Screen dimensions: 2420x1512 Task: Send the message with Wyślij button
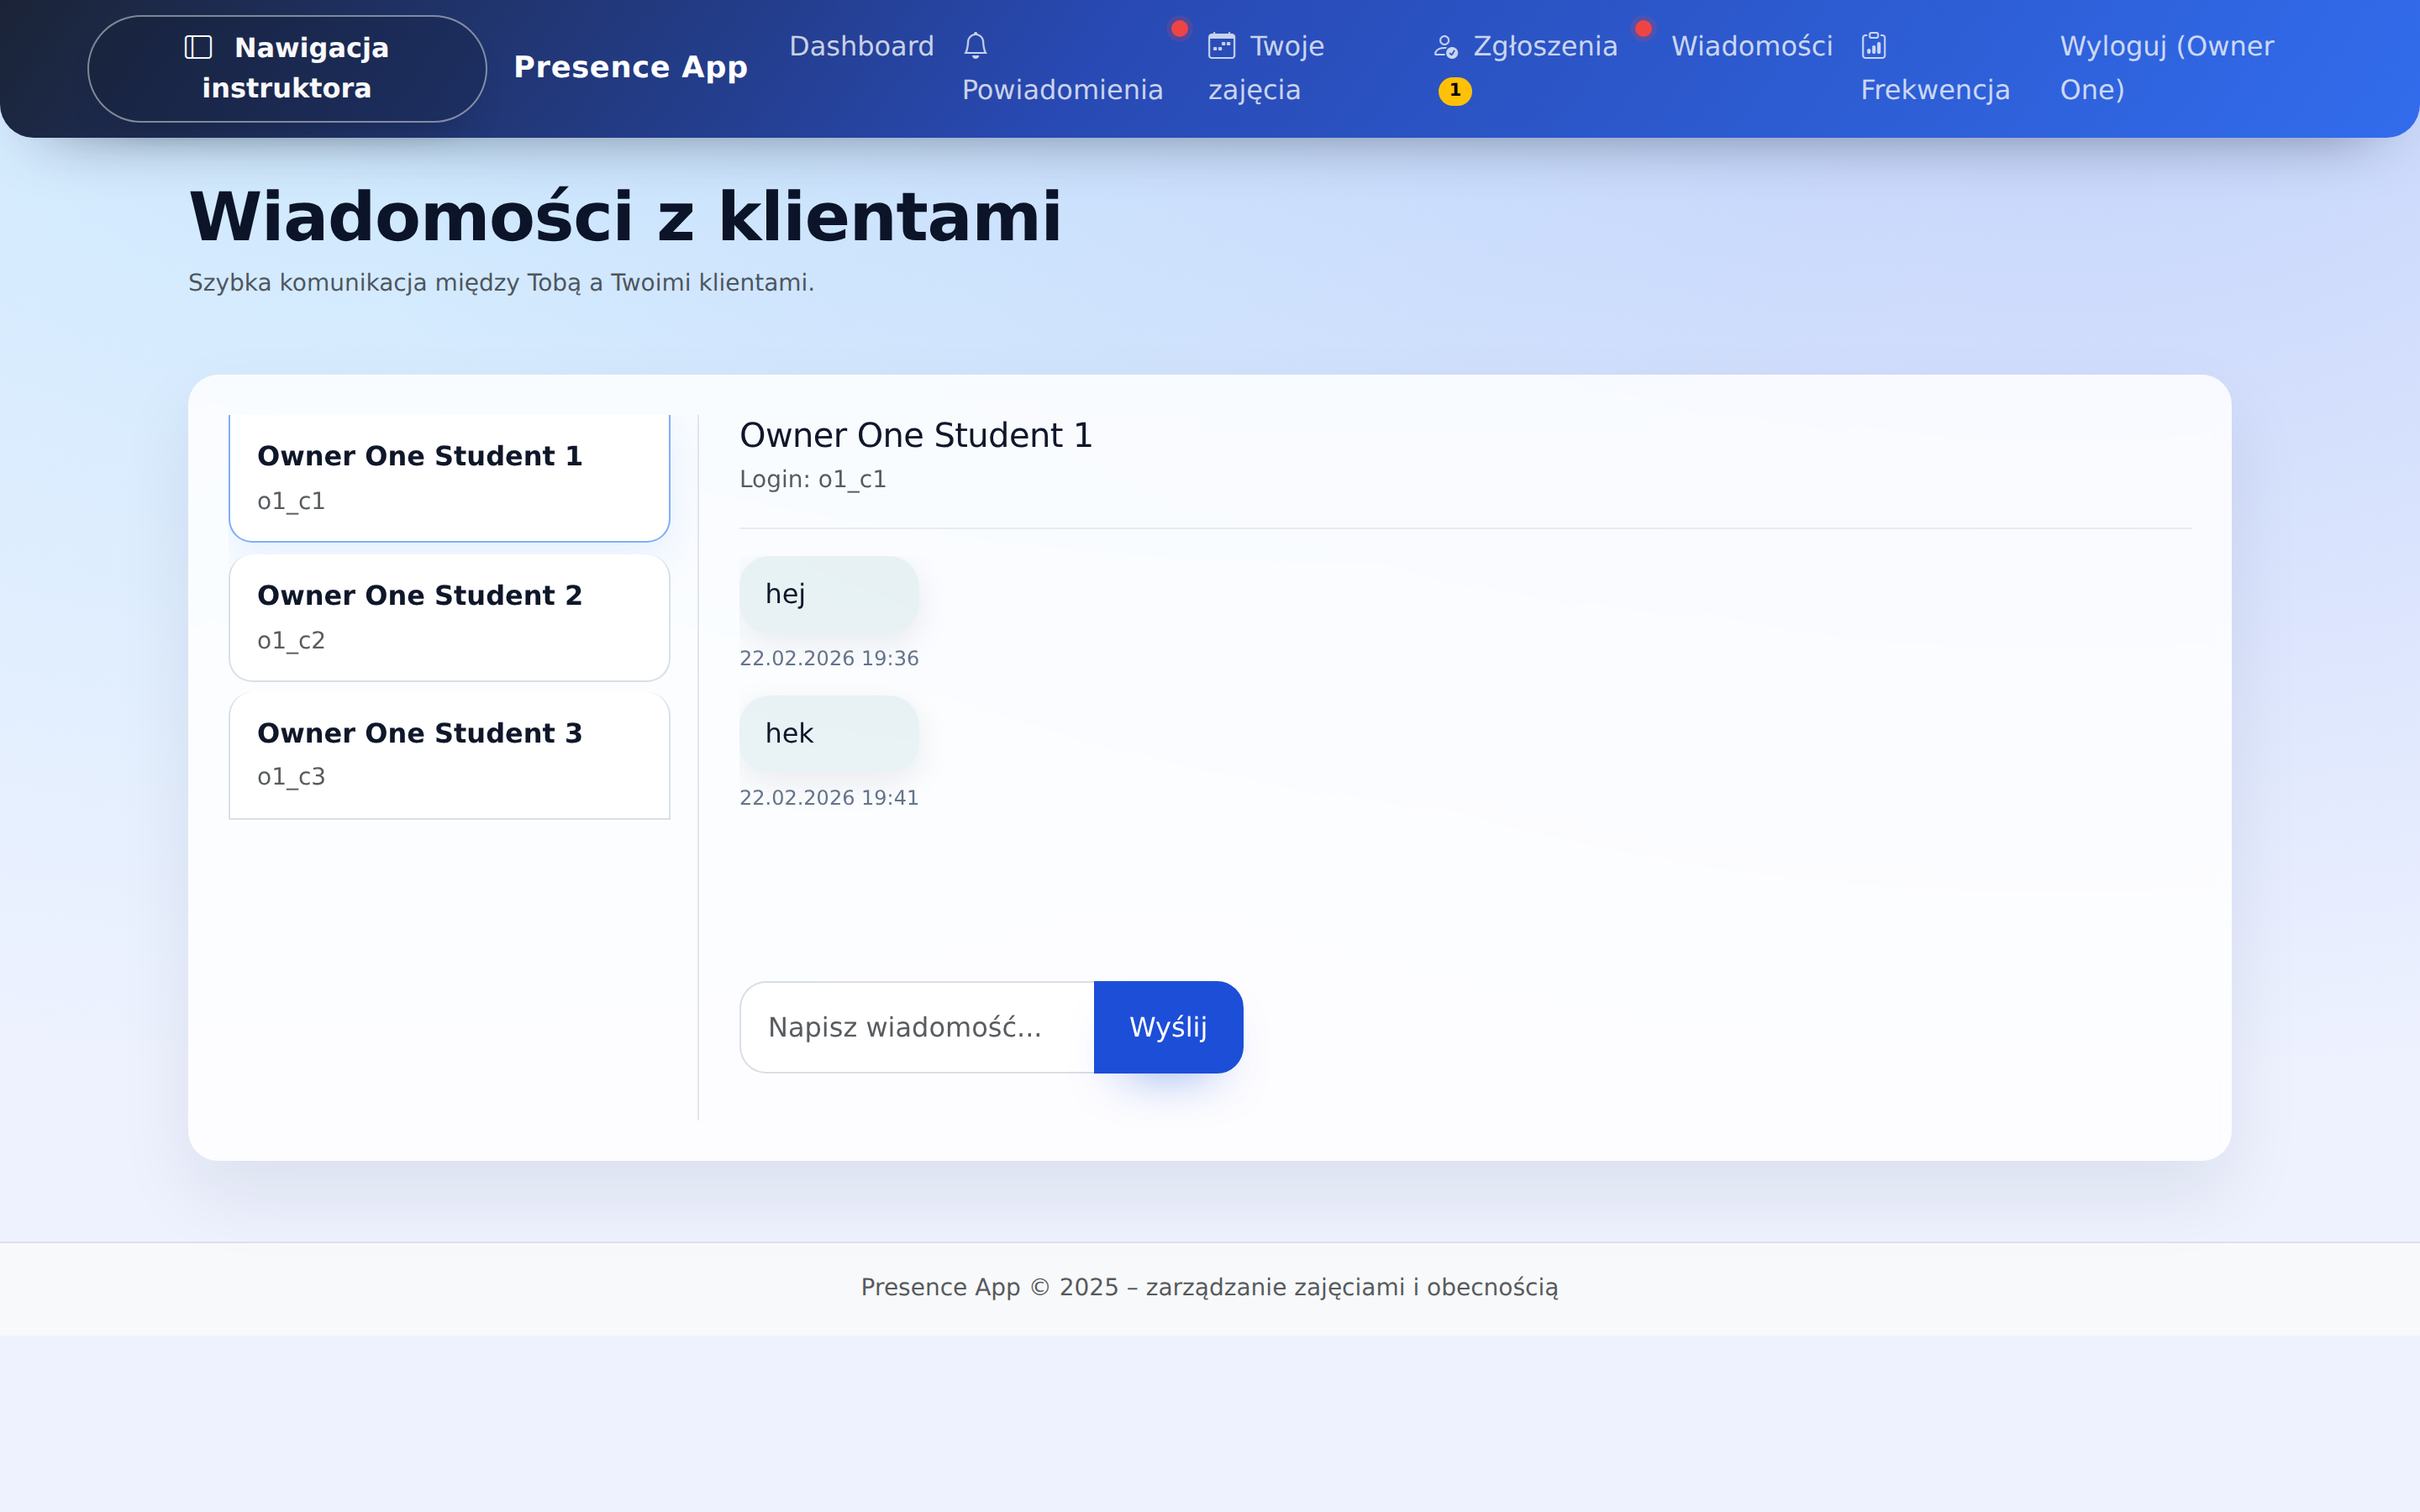(x=1168, y=1027)
